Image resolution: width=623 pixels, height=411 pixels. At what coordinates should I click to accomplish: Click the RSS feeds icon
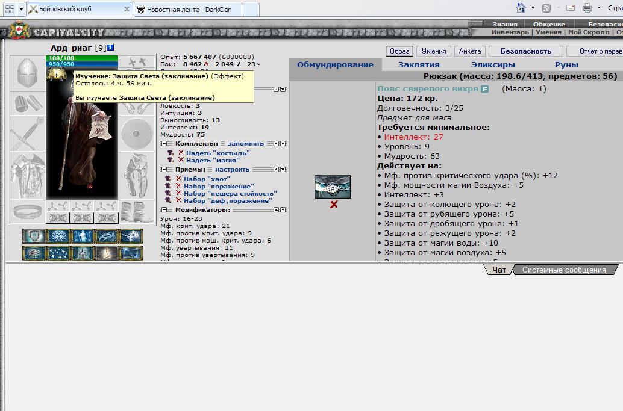tap(546, 8)
